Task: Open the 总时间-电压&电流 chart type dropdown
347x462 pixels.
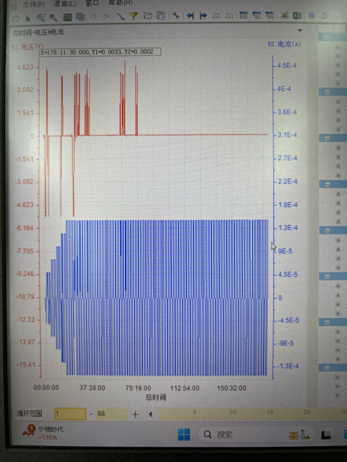Action: [x=300, y=30]
